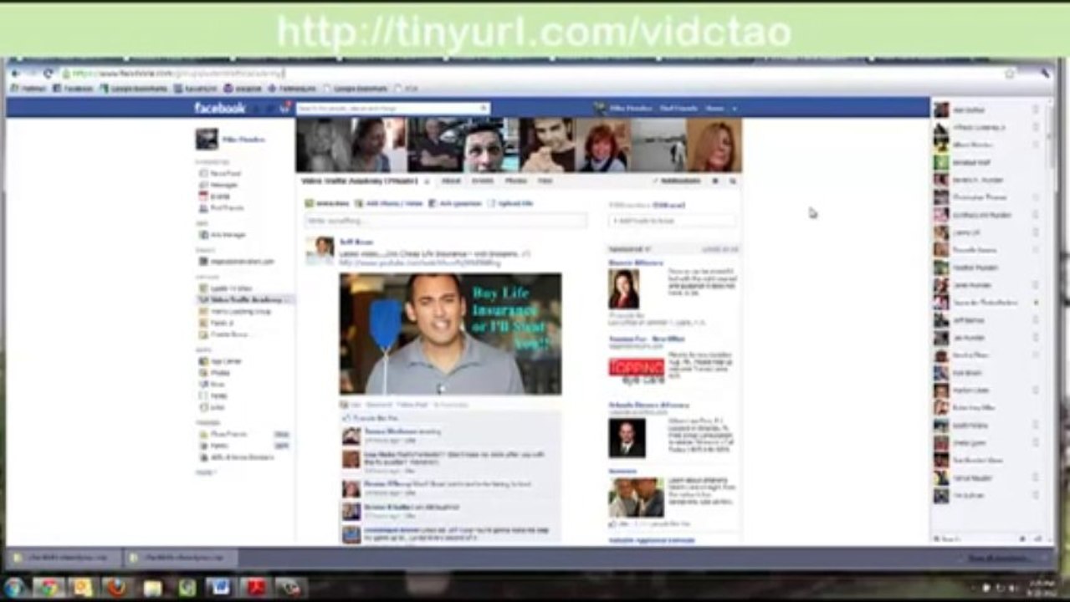Click the Write something text field
The height and width of the screenshot is (602, 1070).
tap(445, 221)
